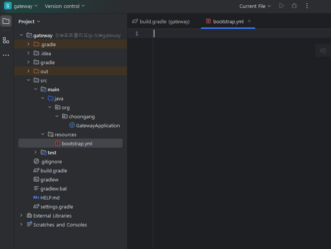
Task: Click the squares tool window icon in sidebar
Action: [x=6, y=40]
